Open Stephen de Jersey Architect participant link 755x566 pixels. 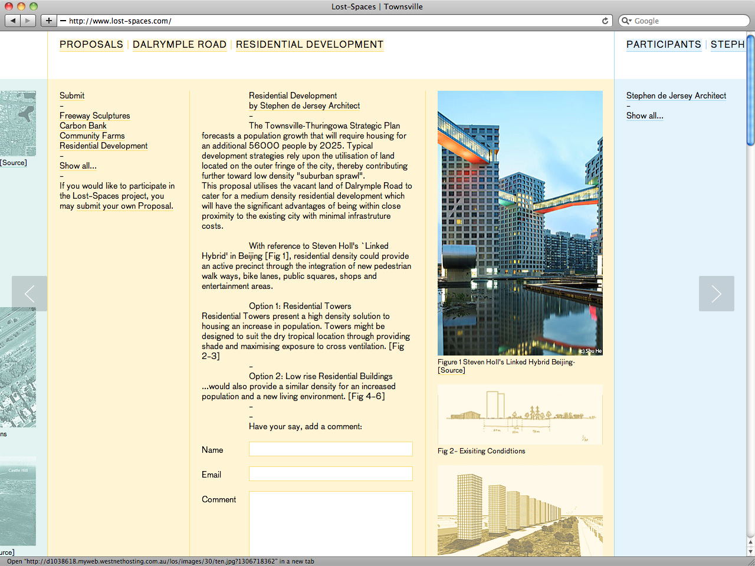click(x=676, y=96)
